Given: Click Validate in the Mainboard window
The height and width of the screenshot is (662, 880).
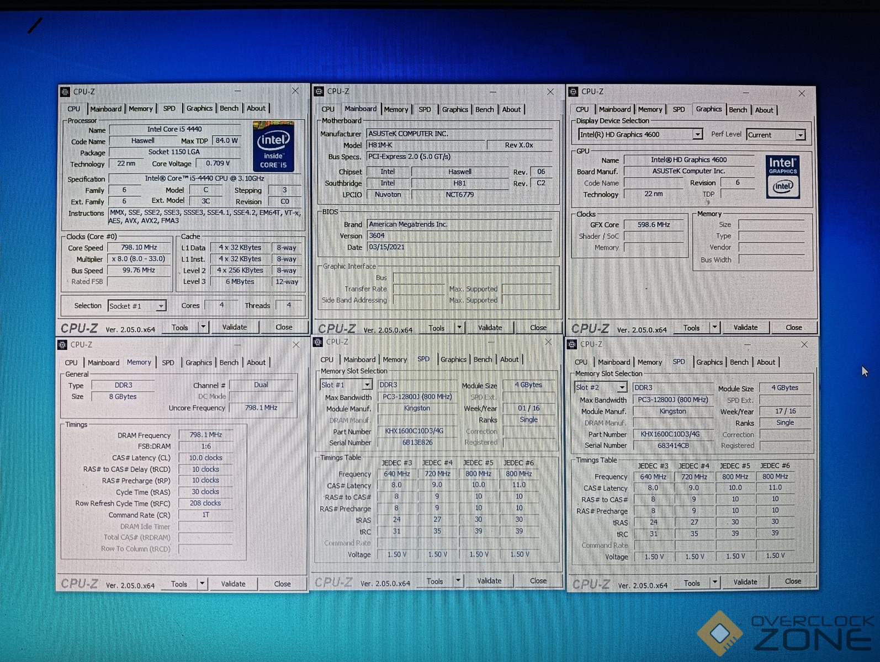Looking at the screenshot, I should [x=490, y=328].
